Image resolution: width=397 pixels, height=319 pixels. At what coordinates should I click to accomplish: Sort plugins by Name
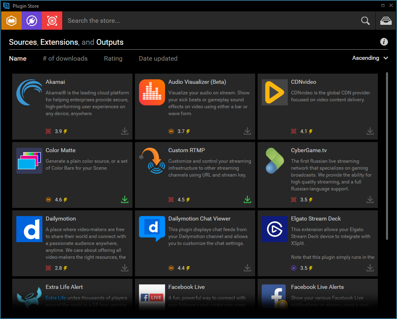[x=18, y=59]
